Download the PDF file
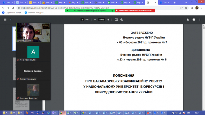Image resolution: width=205 pixels, height=115 pixels. pyautogui.click(x=188, y=20)
